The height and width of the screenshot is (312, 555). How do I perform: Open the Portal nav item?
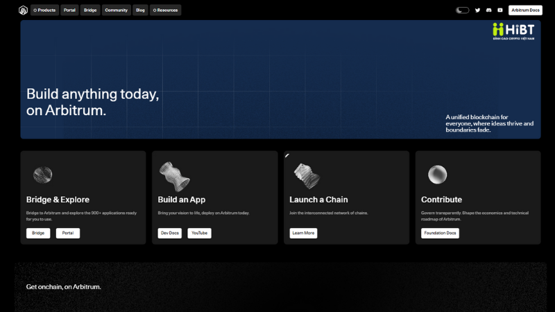(x=69, y=10)
